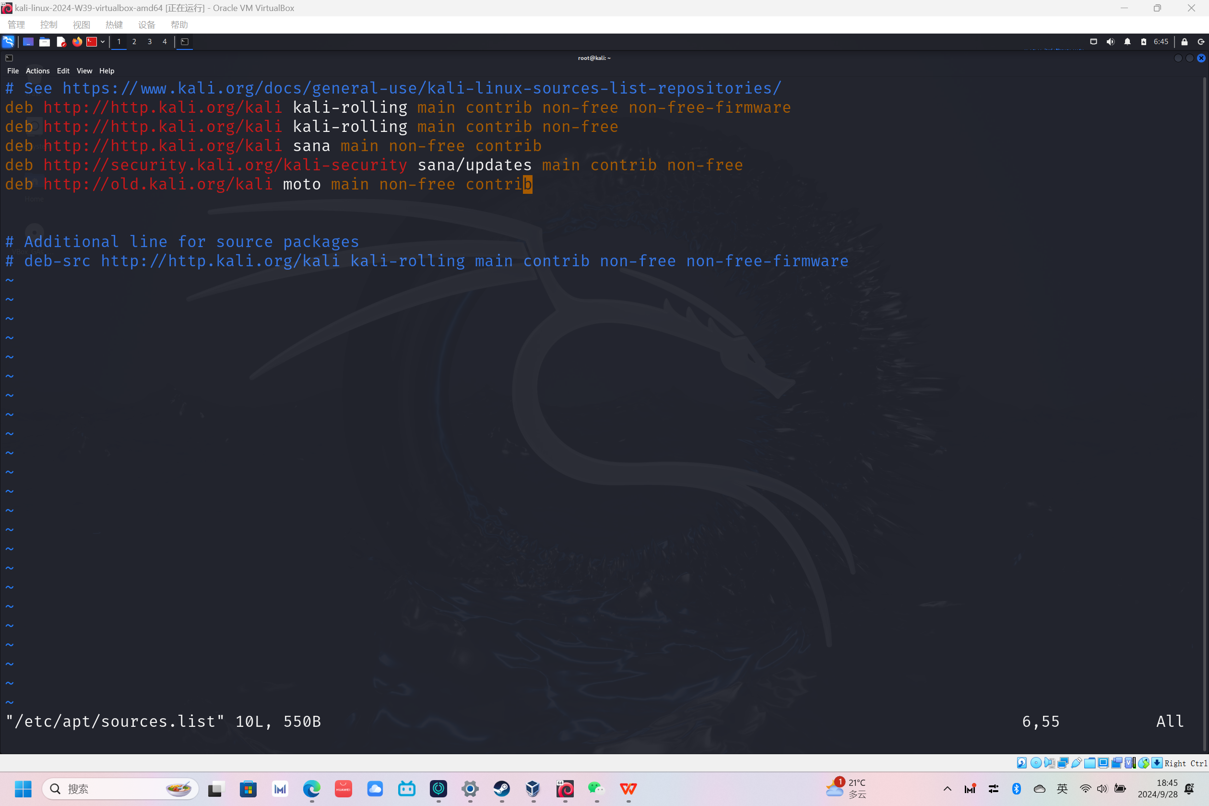1209x806 pixels.
Task: Toggle the Kali volume speaker icon
Action: pyautogui.click(x=1110, y=42)
